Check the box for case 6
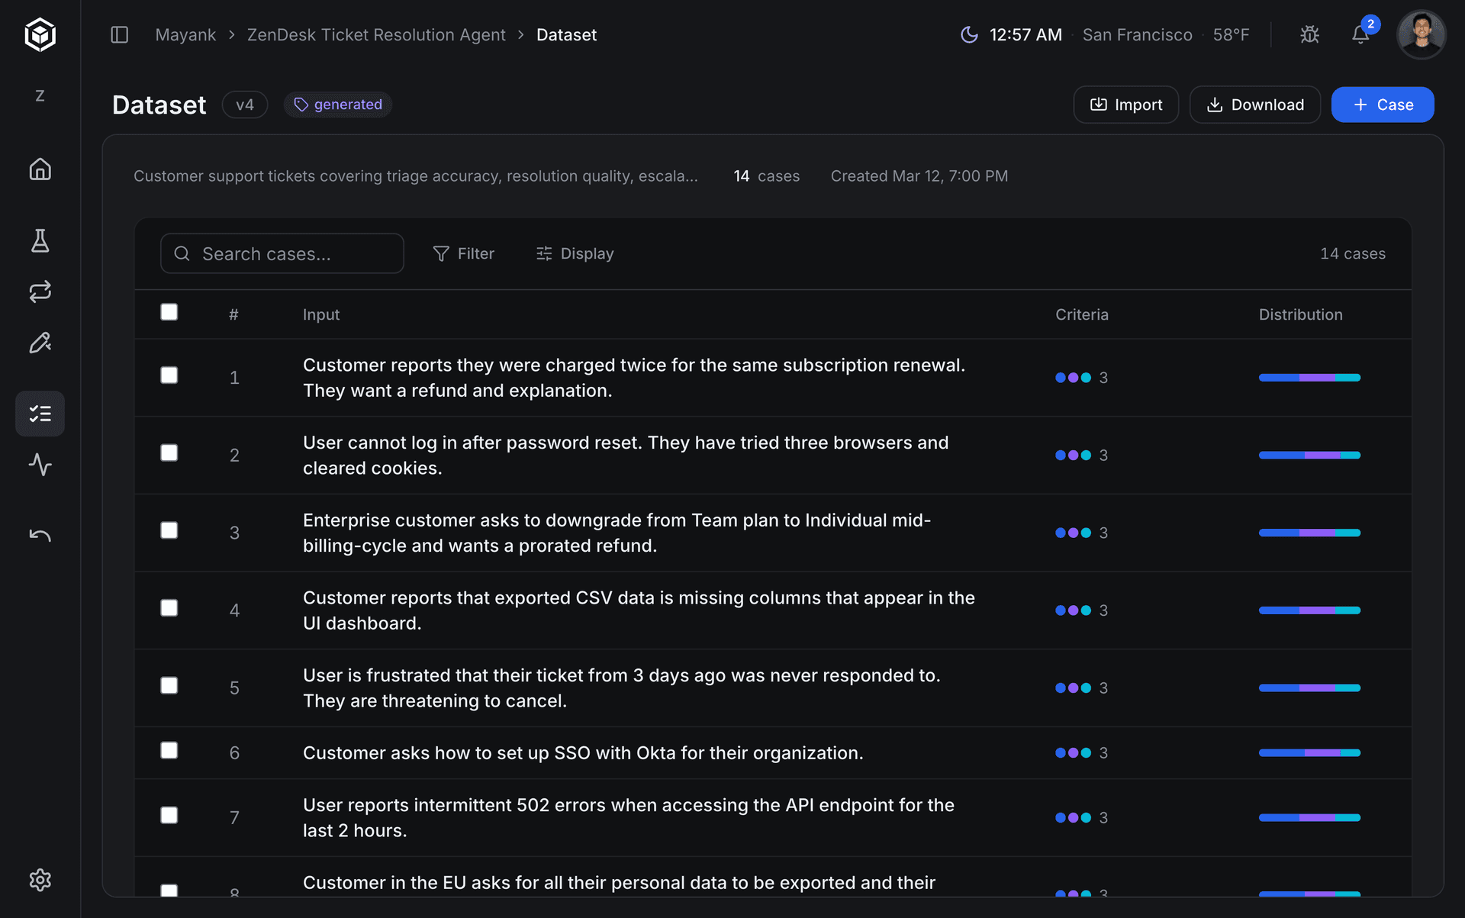 point(169,751)
